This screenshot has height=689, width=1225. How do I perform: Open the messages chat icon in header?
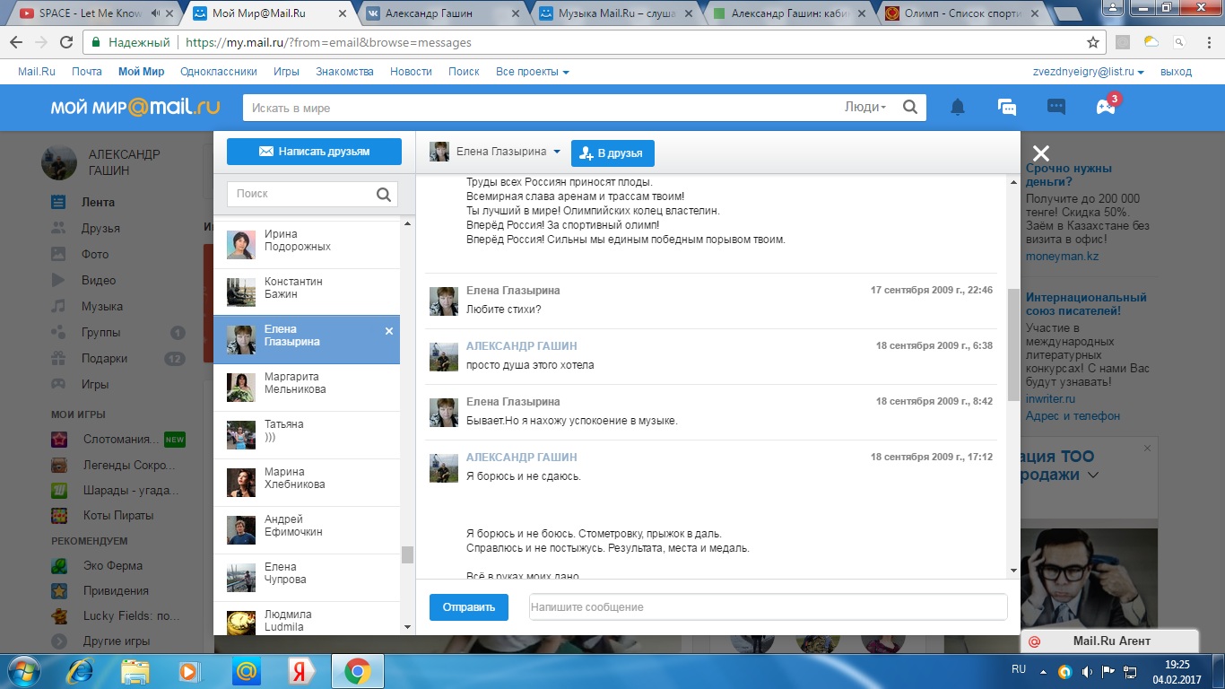[x=1007, y=108]
